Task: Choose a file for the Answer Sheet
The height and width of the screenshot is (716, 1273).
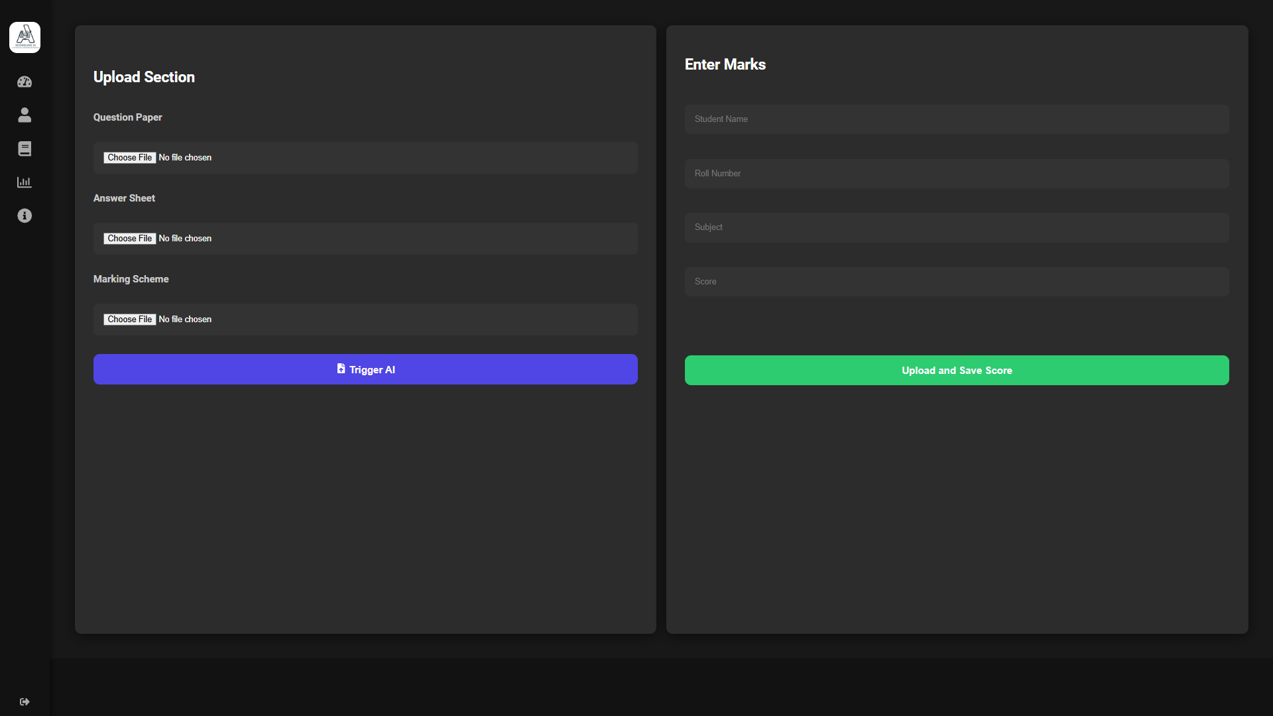Action: click(x=129, y=238)
